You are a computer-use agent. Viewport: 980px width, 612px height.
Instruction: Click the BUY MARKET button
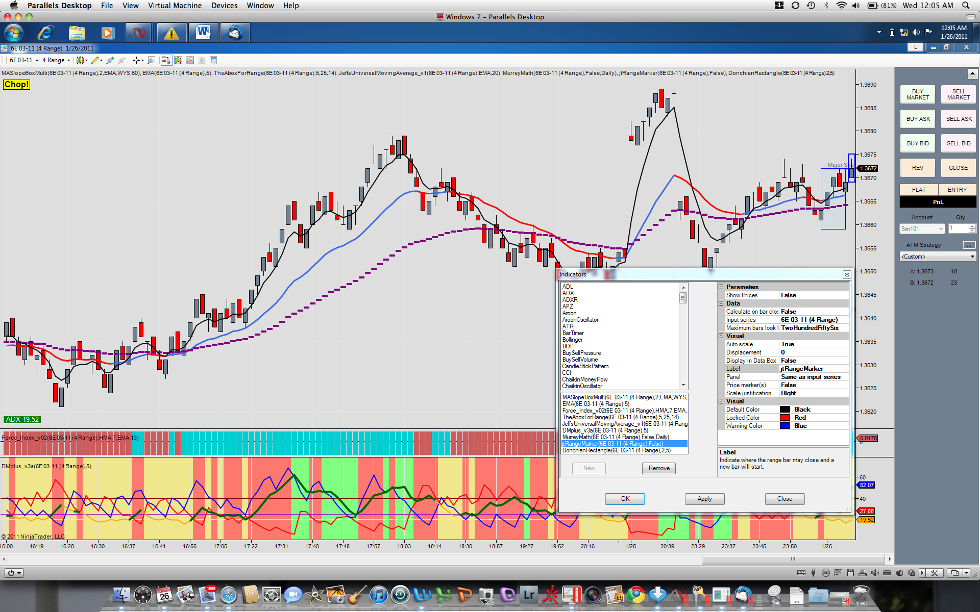[917, 94]
